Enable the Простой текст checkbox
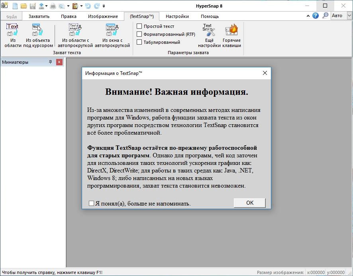Screen dimensions: 353x276 point(139,26)
